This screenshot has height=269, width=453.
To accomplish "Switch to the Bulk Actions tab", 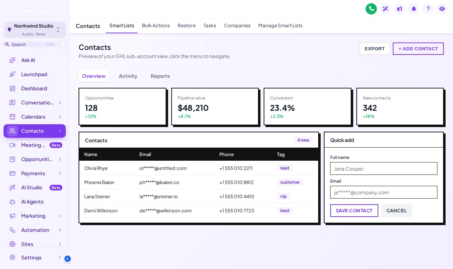I will click(156, 25).
